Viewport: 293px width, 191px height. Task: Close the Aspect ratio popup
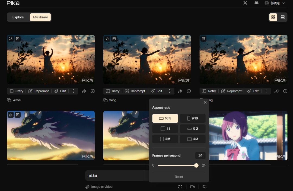205,102
